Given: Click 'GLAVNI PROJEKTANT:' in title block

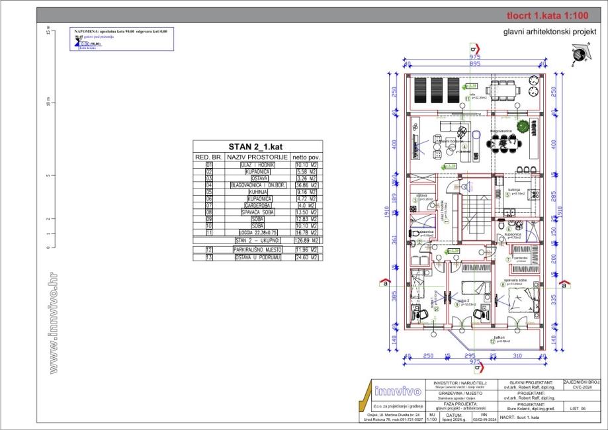Looking at the screenshot, I should tap(531, 382).
